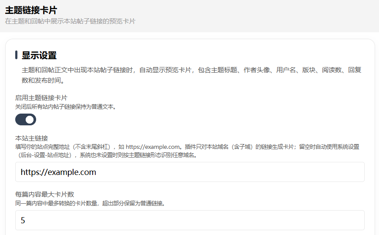Click empty space right of the enable switch

point(193,120)
